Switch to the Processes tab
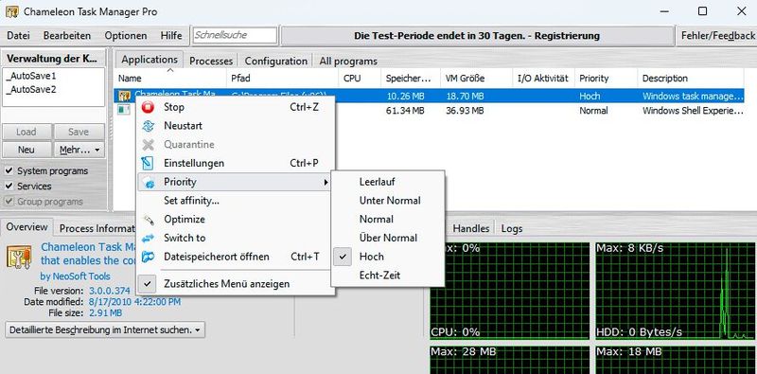Screen dimensions: 757x374 (211, 61)
